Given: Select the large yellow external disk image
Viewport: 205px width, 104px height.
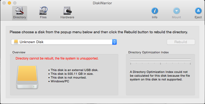Looking at the screenshot, I should click(x=27, y=77).
